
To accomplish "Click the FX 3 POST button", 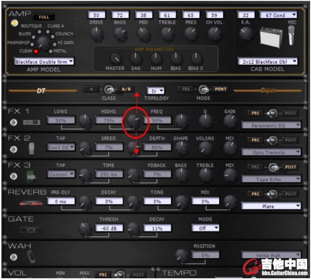I will 291,167.
